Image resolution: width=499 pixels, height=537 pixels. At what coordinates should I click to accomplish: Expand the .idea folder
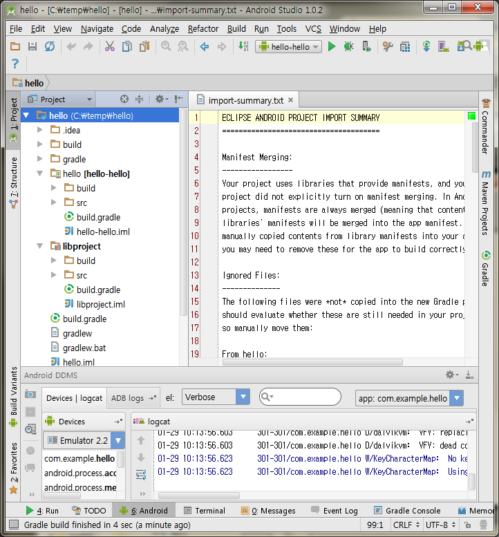click(40, 130)
